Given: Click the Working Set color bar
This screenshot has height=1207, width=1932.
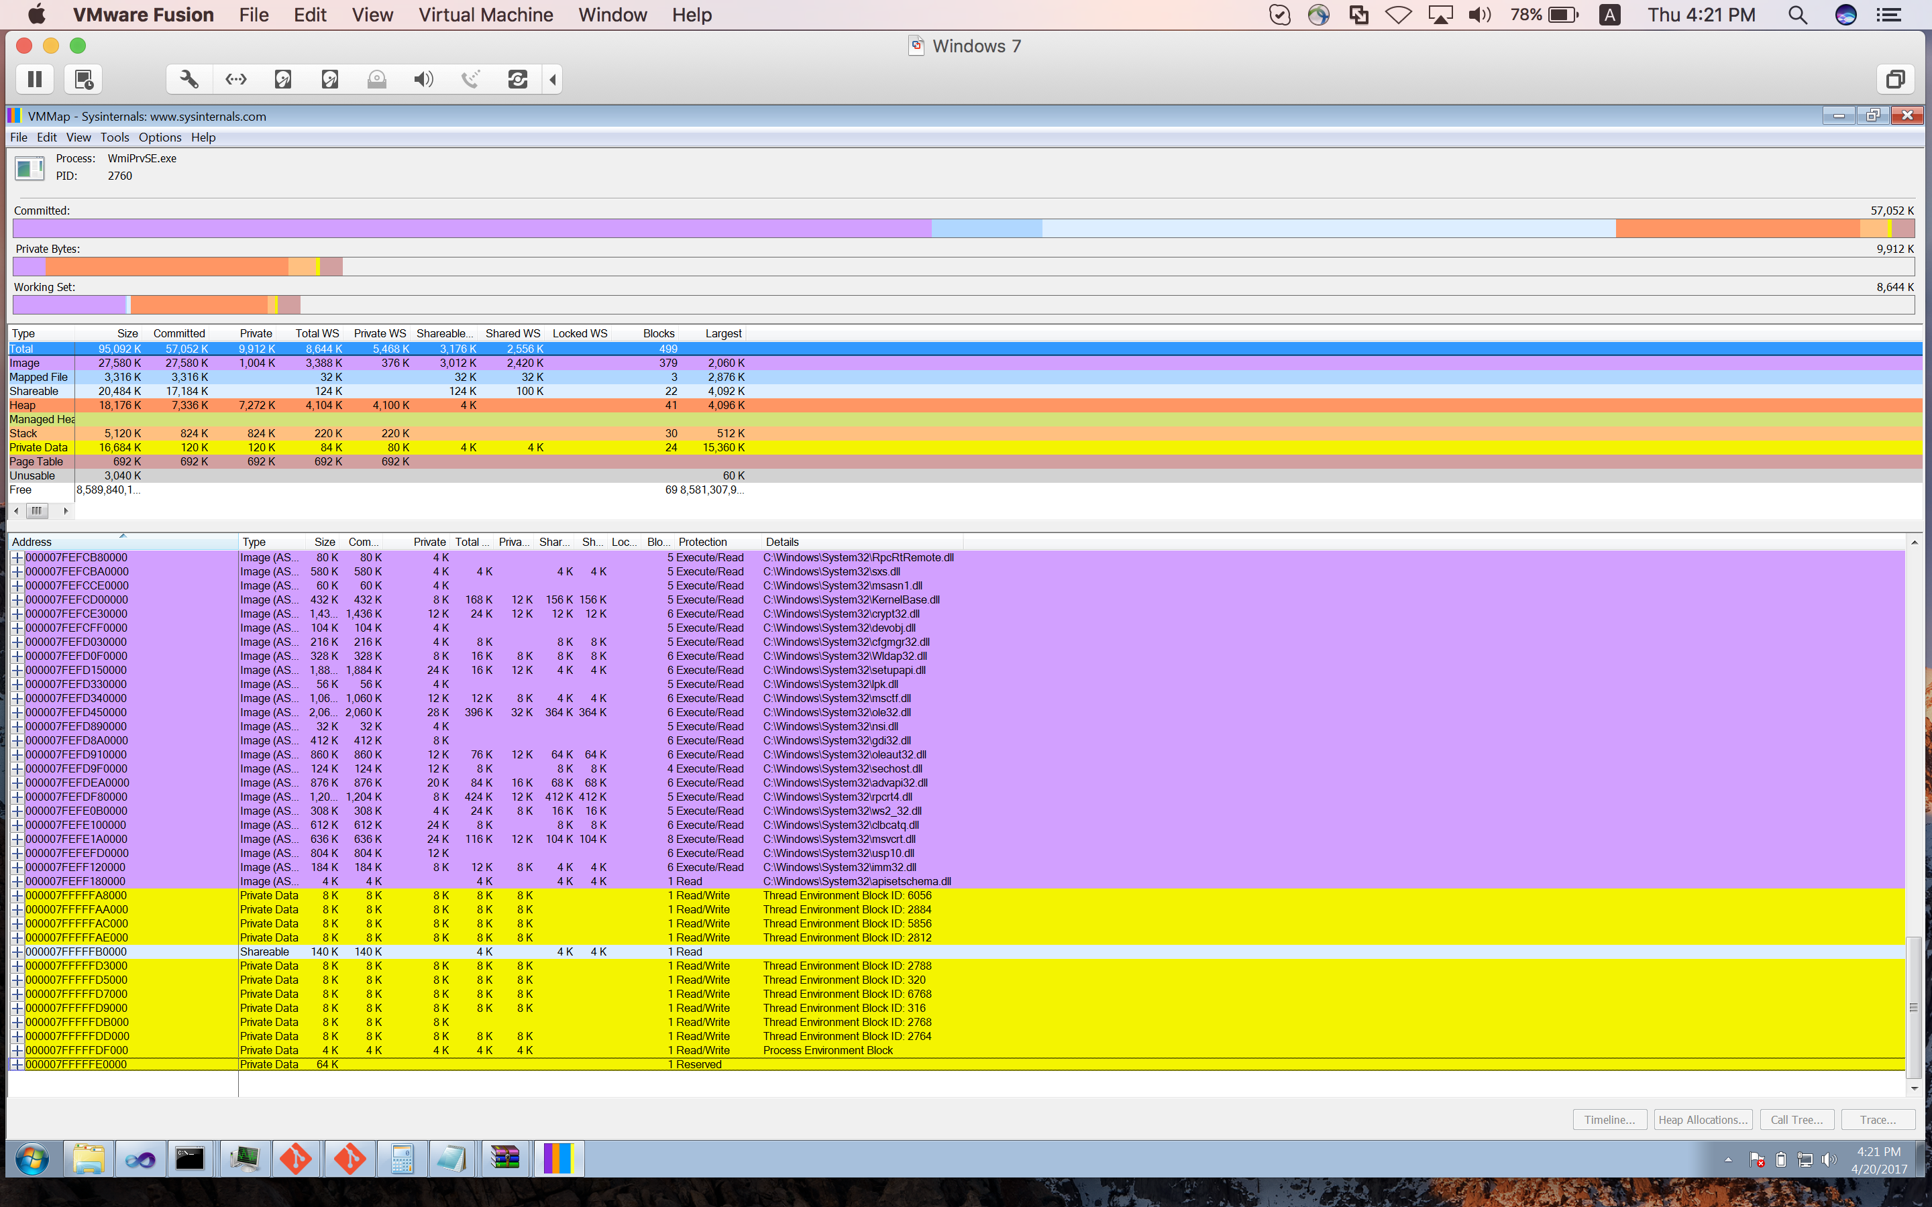Looking at the screenshot, I should pos(963,305).
